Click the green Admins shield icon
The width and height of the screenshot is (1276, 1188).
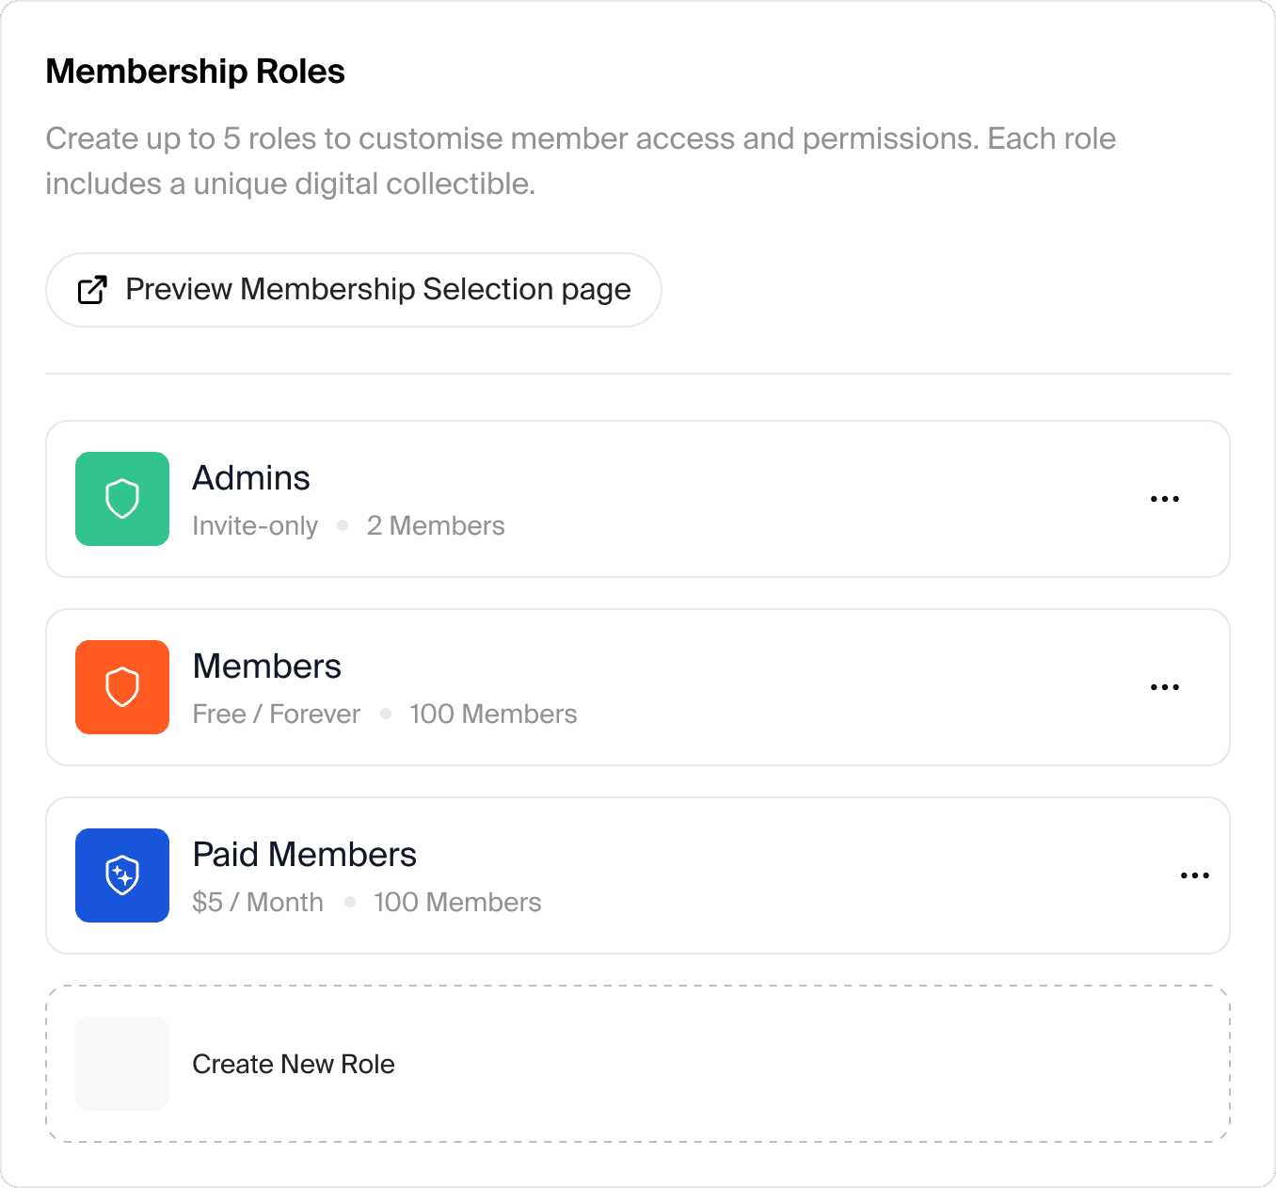click(x=122, y=499)
